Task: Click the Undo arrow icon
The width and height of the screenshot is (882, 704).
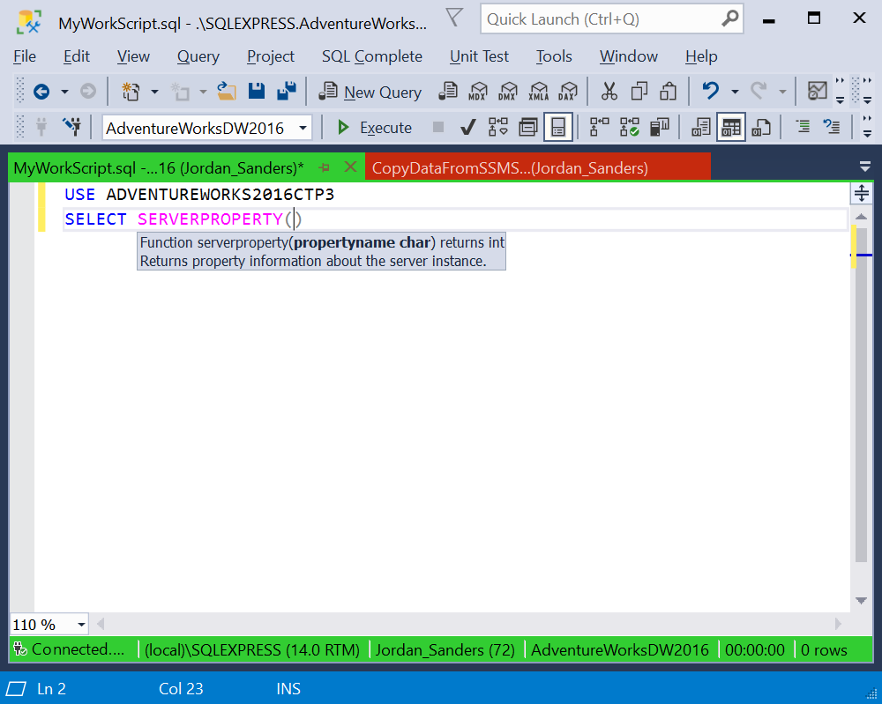Action: (710, 91)
